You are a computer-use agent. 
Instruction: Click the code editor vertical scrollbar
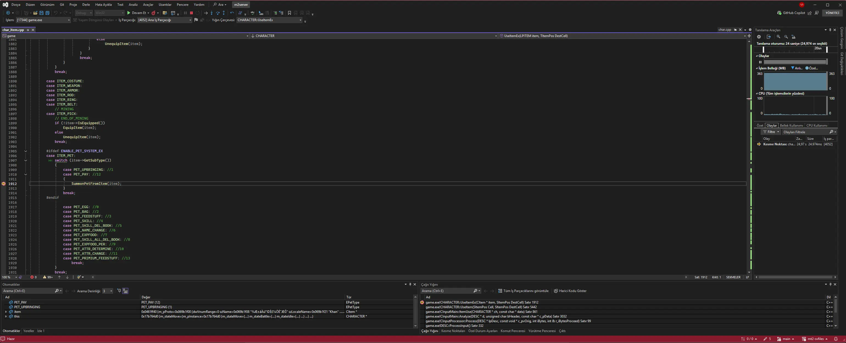pyautogui.click(x=749, y=157)
